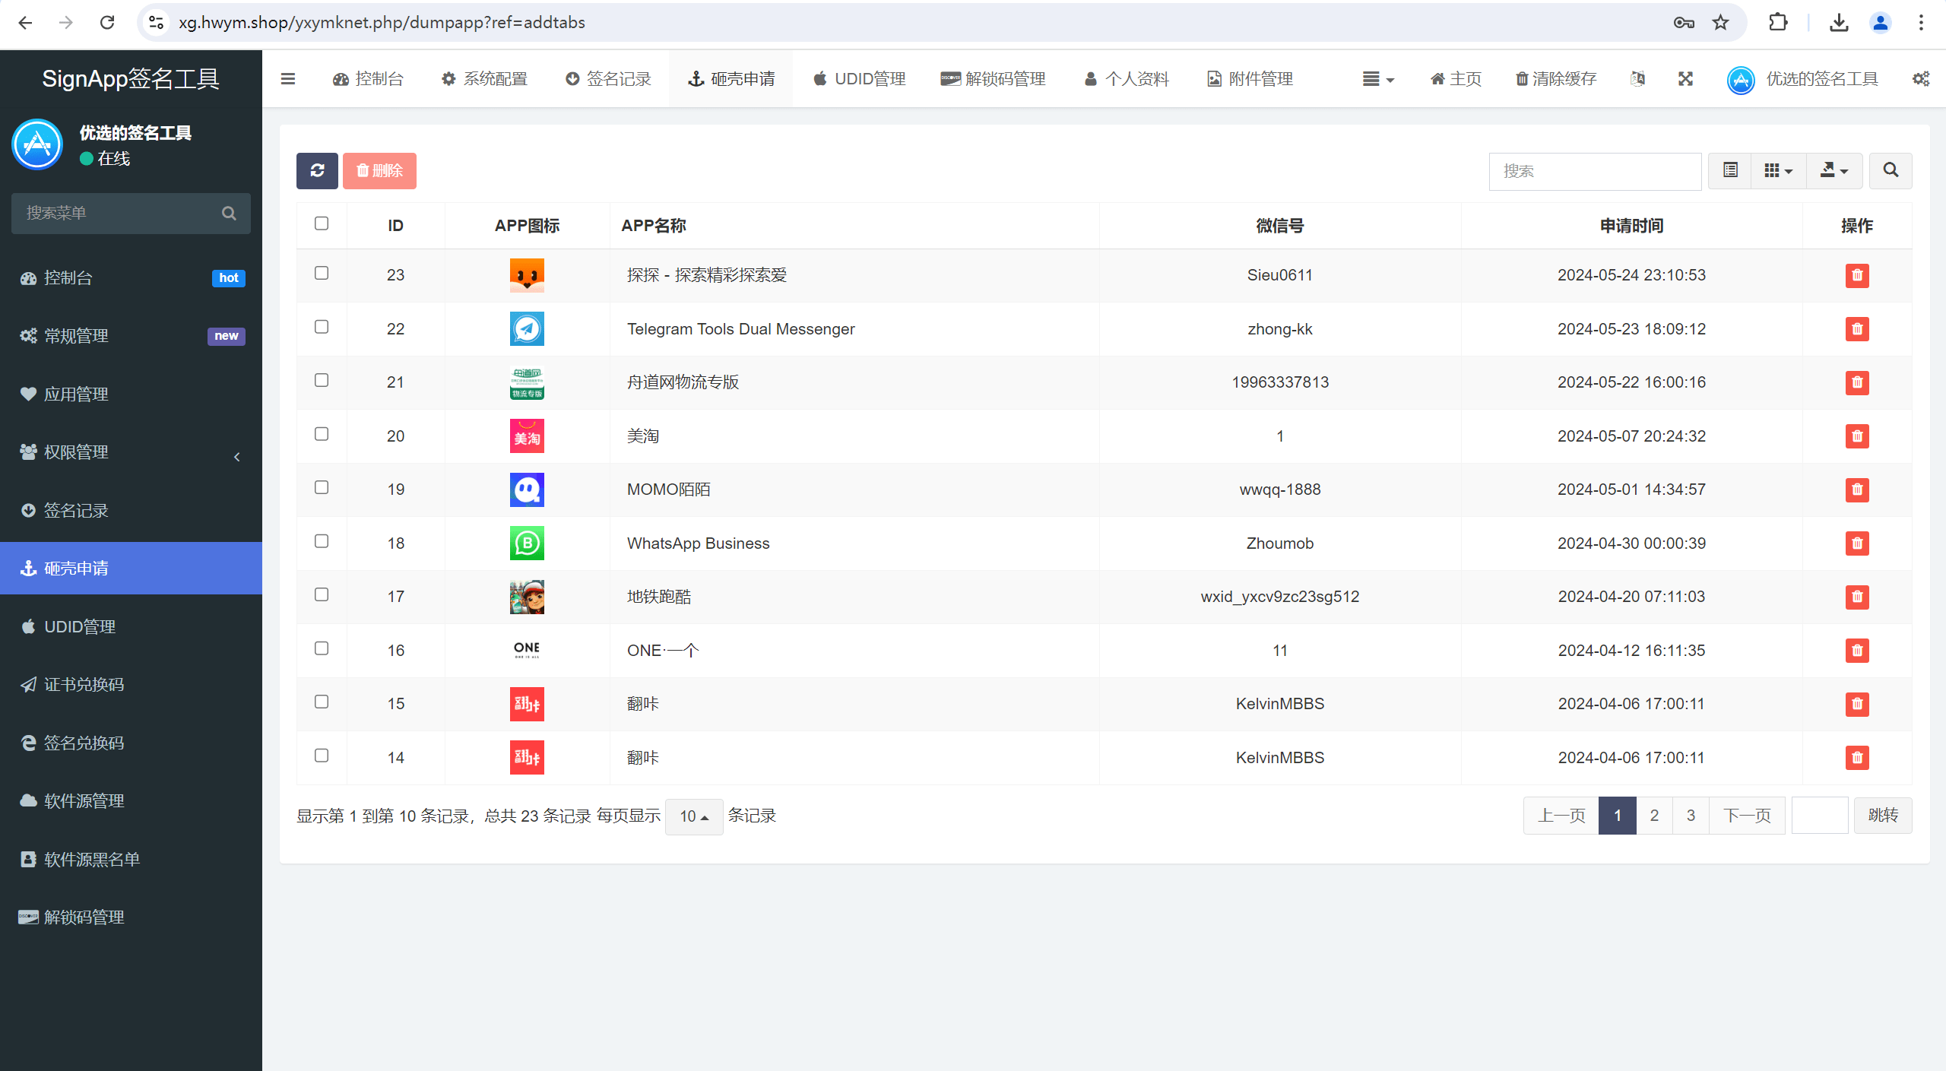Click 清除缓存 in the header
Image resolution: width=1946 pixels, height=1071 pixels.
coord(1555,79)
